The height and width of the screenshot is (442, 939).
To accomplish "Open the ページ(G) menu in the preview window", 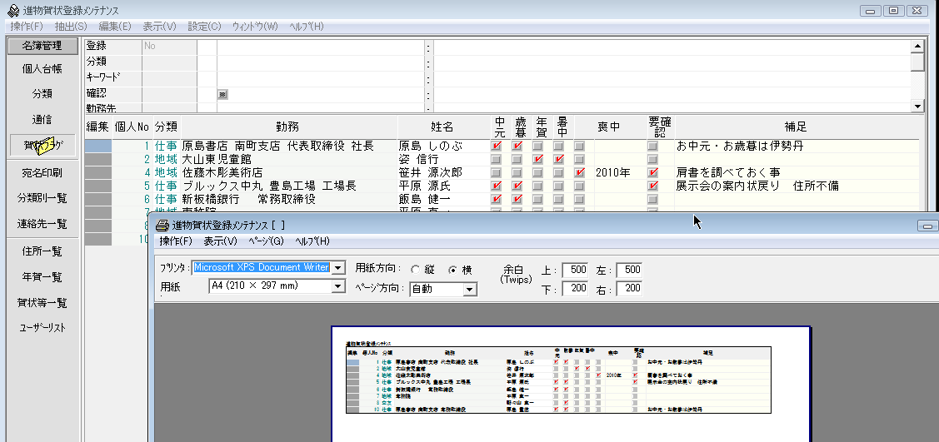I will [x=267, y=241].
